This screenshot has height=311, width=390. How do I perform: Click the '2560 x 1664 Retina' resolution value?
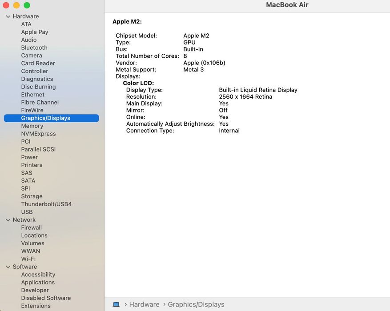245,96
